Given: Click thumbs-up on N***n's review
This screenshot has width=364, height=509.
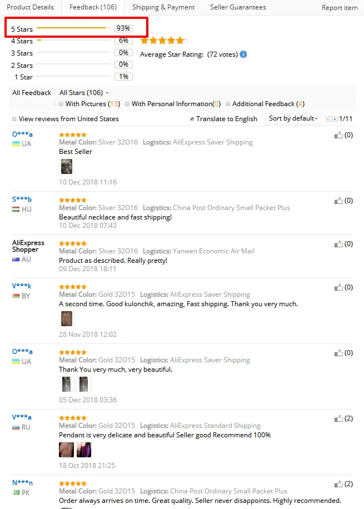Looking at the screenshot, I should click(338, 484).
